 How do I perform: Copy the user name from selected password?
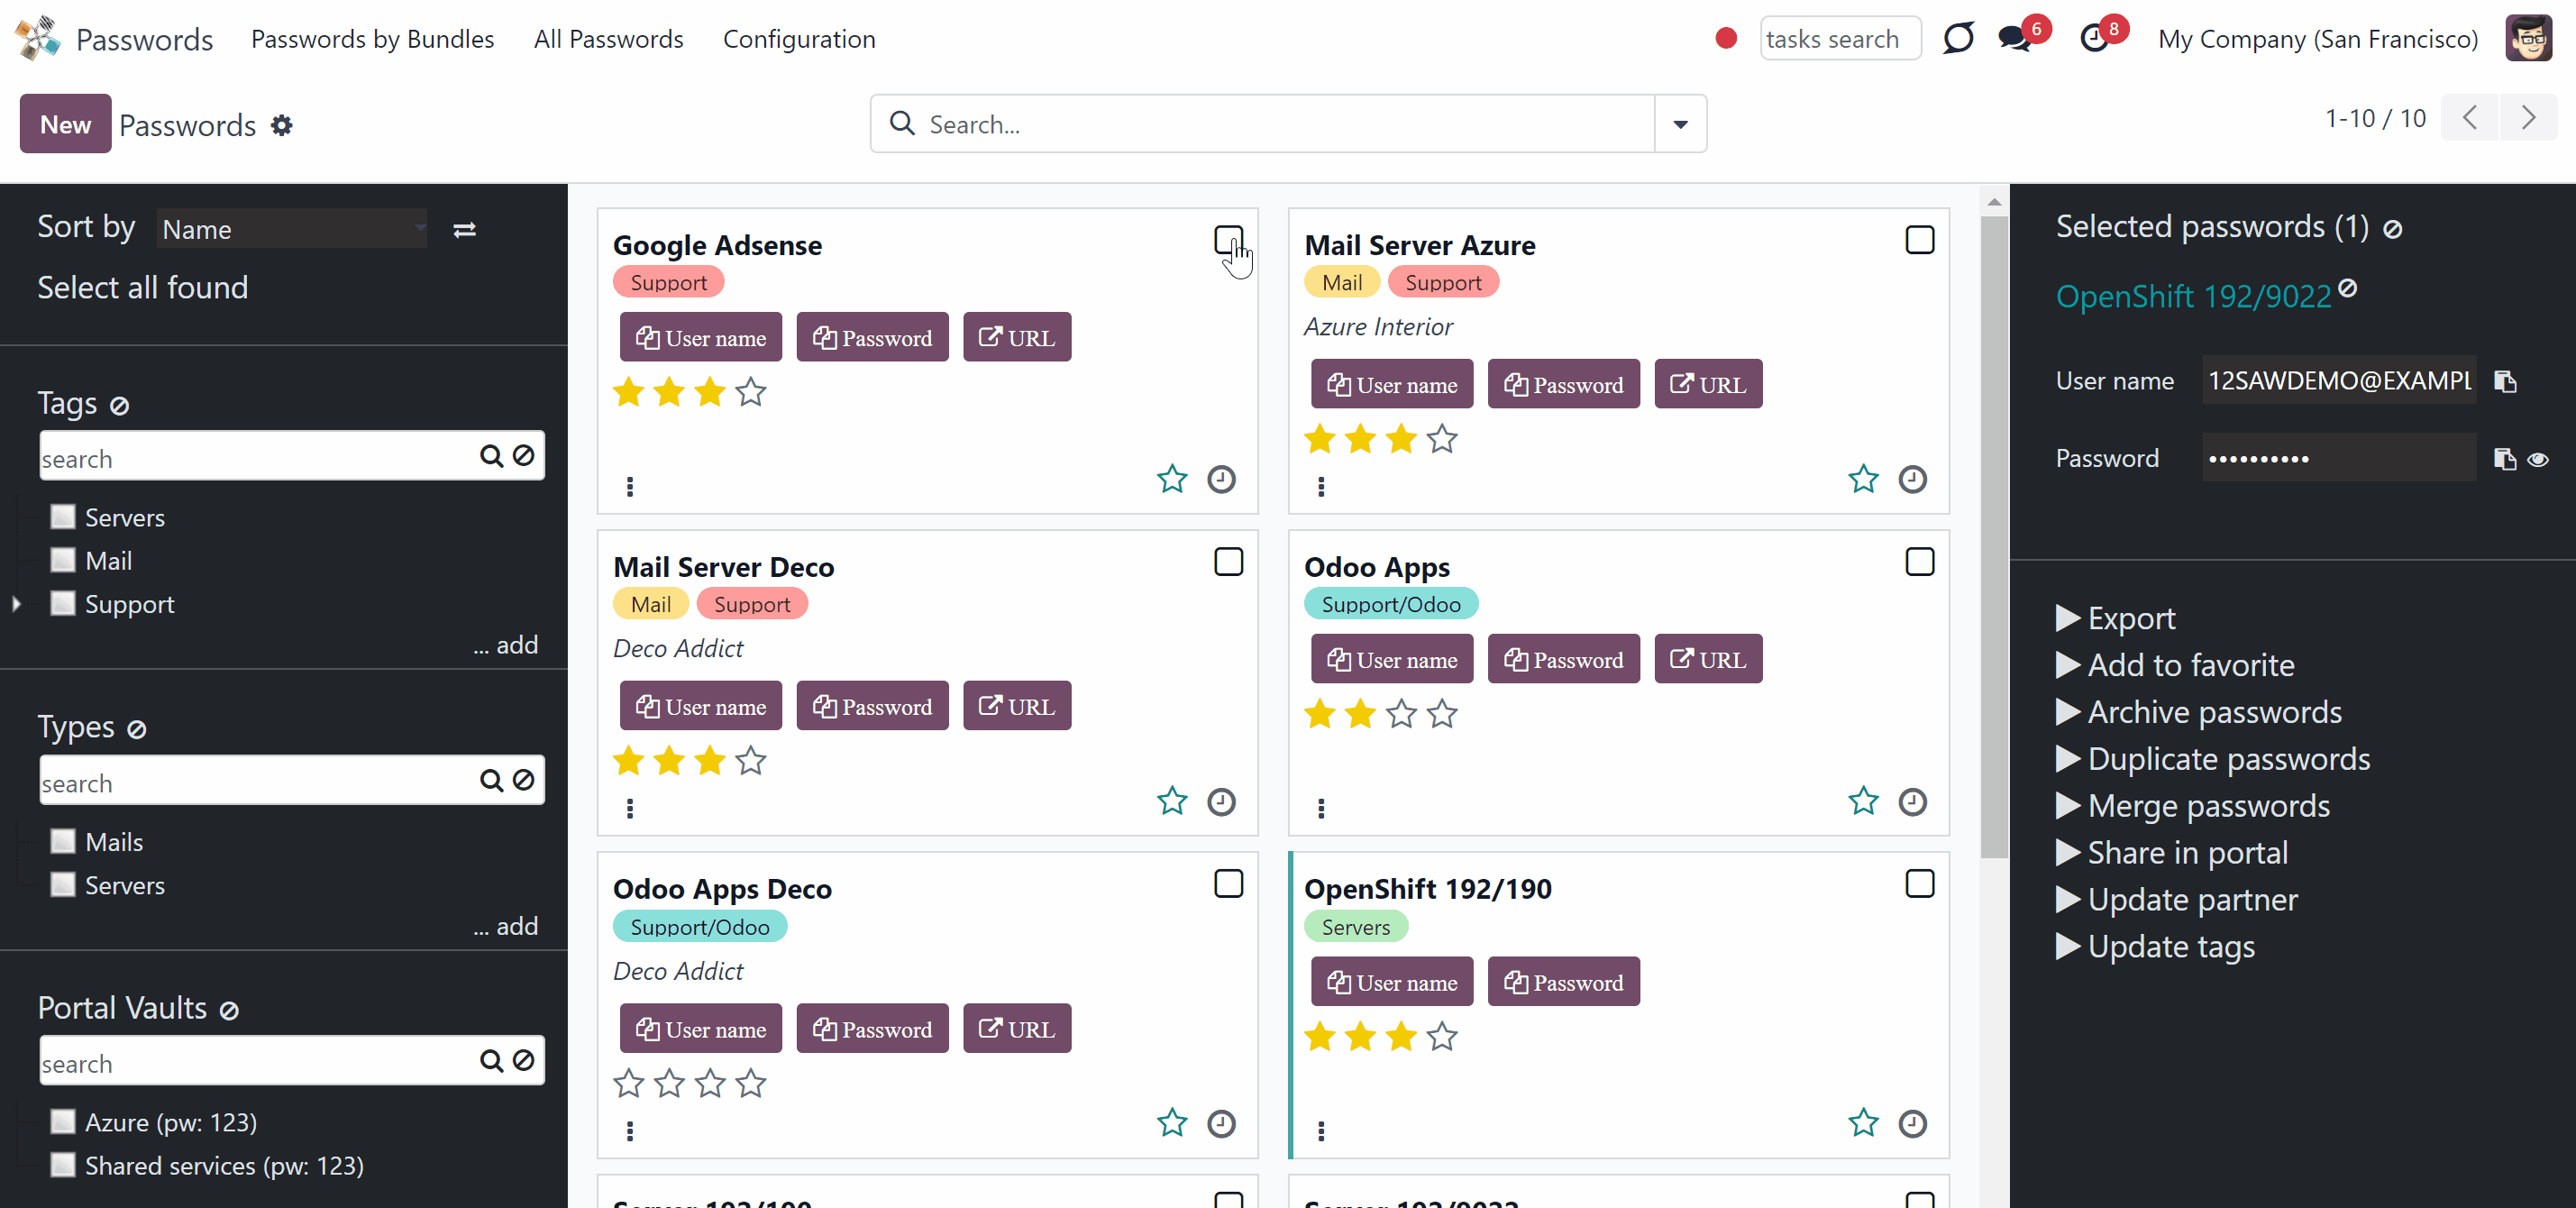(2505, 381)
